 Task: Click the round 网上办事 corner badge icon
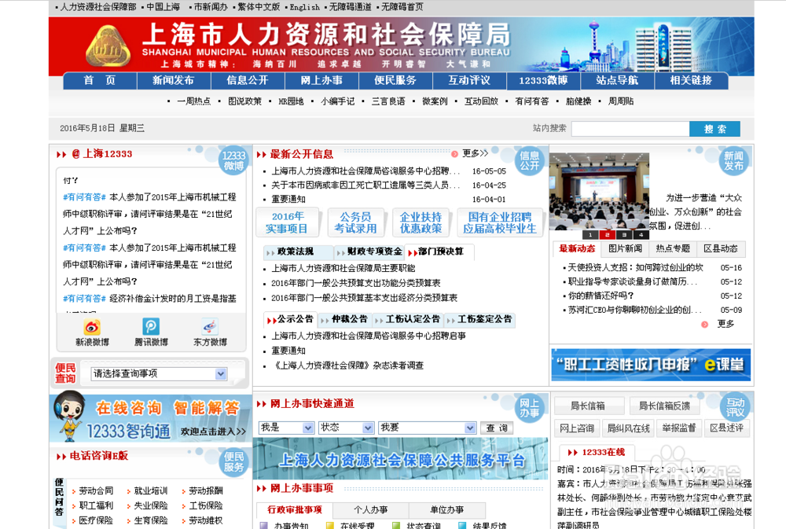[530, 406]
